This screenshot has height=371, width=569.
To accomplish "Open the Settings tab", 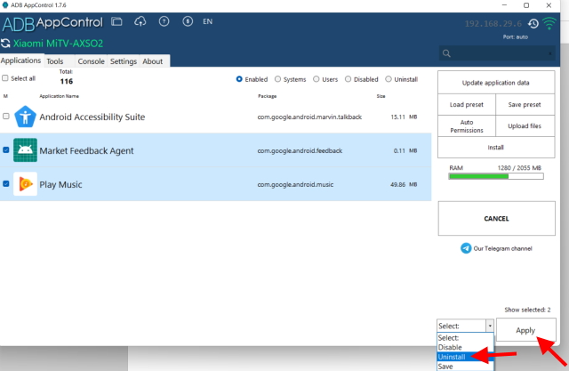I will point(124,61).
